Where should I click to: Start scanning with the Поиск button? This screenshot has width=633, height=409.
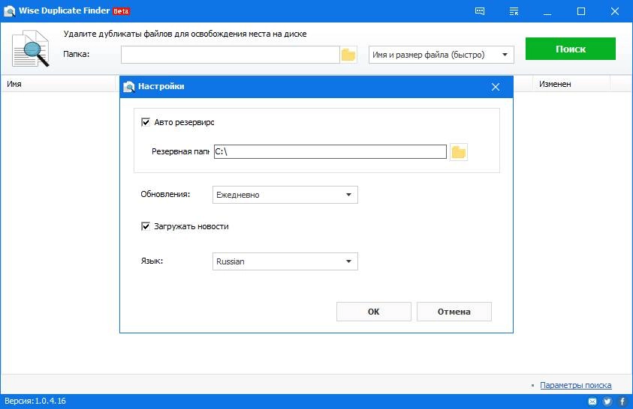point(571,49)
